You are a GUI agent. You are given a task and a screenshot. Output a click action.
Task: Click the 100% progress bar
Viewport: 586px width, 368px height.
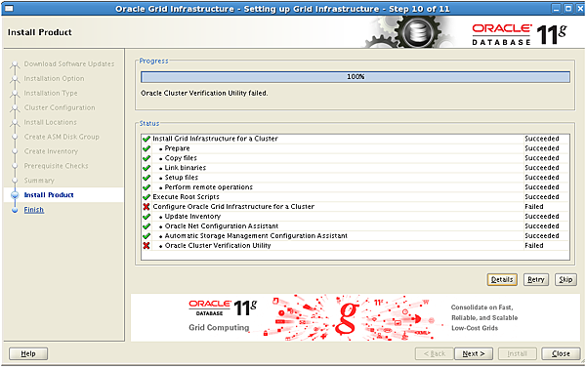point(356,77)
